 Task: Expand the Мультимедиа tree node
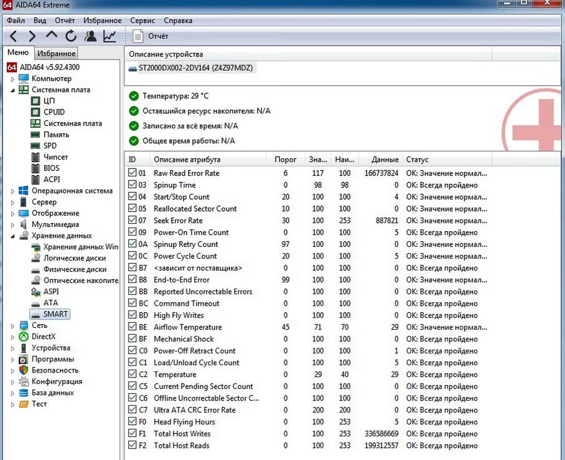point(13,225)
